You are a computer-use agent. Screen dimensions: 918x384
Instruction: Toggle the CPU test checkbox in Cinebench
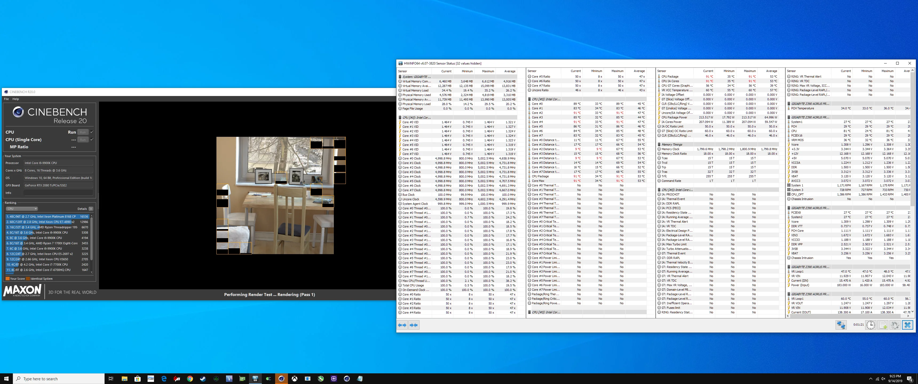click(92, 132)
